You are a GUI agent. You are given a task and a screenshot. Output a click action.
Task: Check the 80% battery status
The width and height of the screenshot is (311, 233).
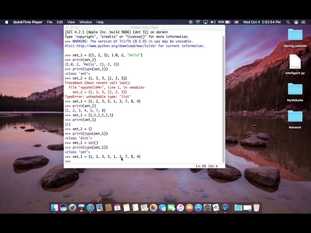coord(225,22)
